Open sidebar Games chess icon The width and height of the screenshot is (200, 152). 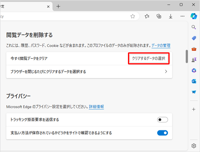click(194, 60)
